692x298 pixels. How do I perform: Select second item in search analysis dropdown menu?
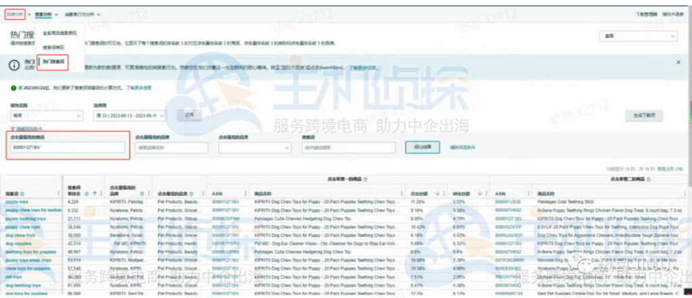point(53,47)
